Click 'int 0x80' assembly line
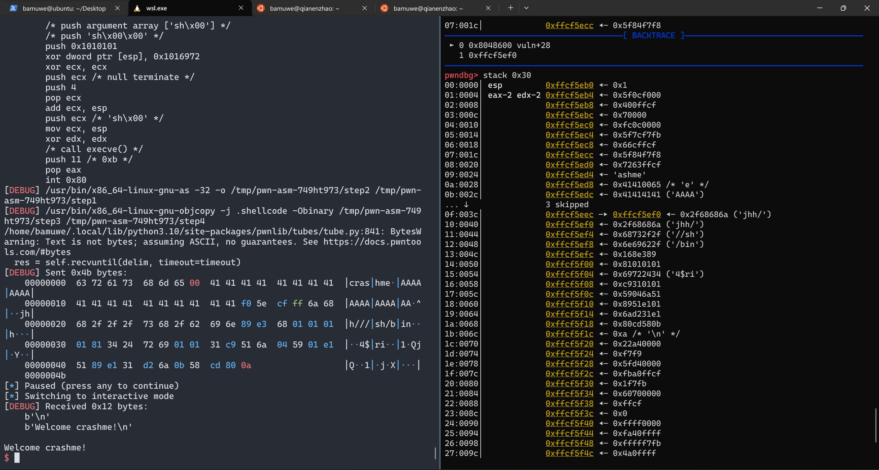 click(x=66, y=180)
